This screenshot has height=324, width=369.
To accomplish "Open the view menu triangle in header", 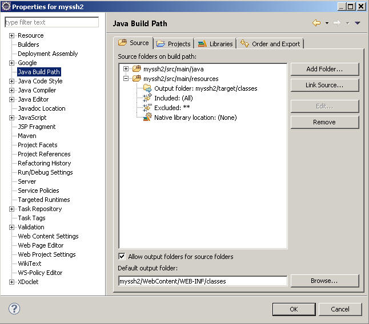I will coord(358,23).
